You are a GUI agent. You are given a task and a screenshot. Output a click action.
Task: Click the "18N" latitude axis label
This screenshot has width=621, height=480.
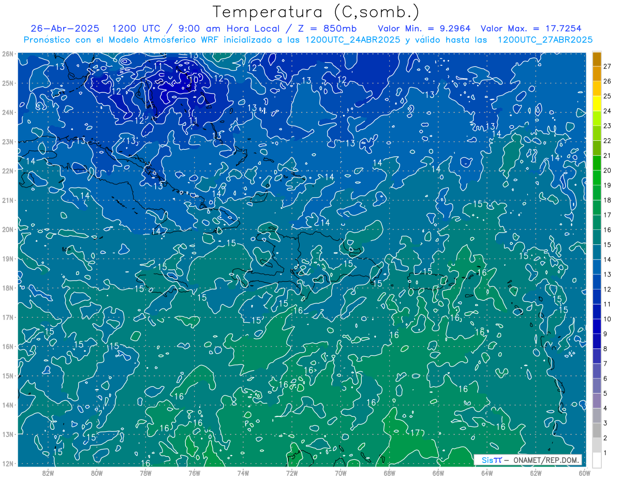click(x=7, y=288)
